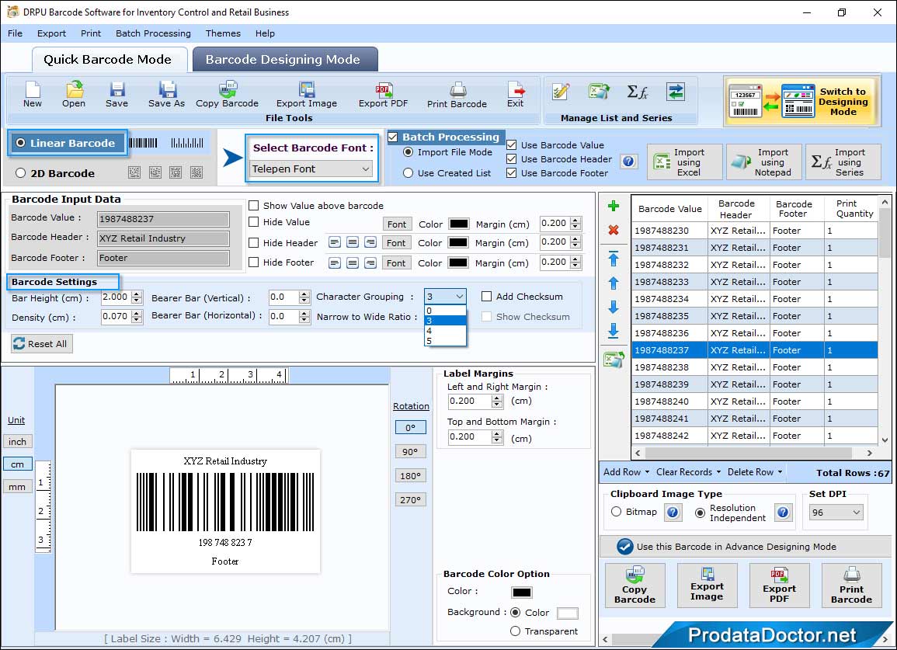This screenshot has width=897, height=650.
Task: Align footer center icon in Hide Footer row
Action: click(353, 263)
